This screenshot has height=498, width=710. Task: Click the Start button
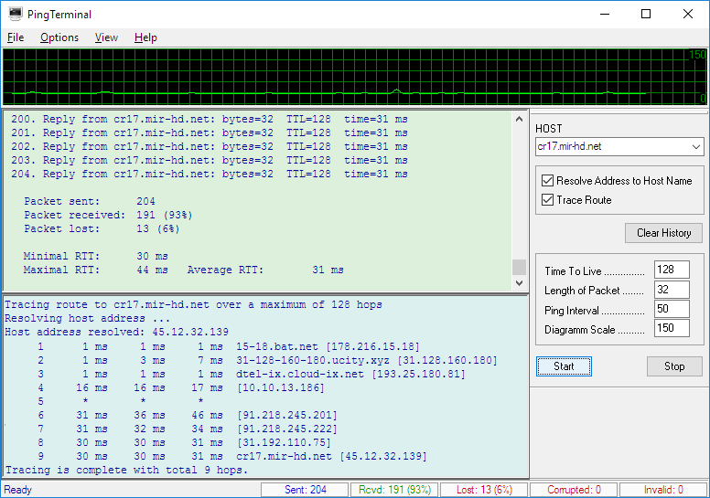click(x=564, y=366)
